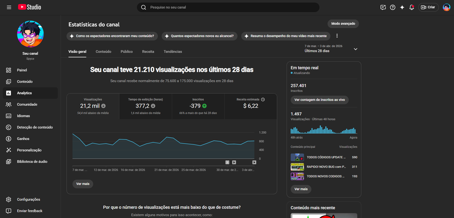Click the sparkle Ask Studio icon in the top bar
454x218 pixels.
tap(402, 7)
